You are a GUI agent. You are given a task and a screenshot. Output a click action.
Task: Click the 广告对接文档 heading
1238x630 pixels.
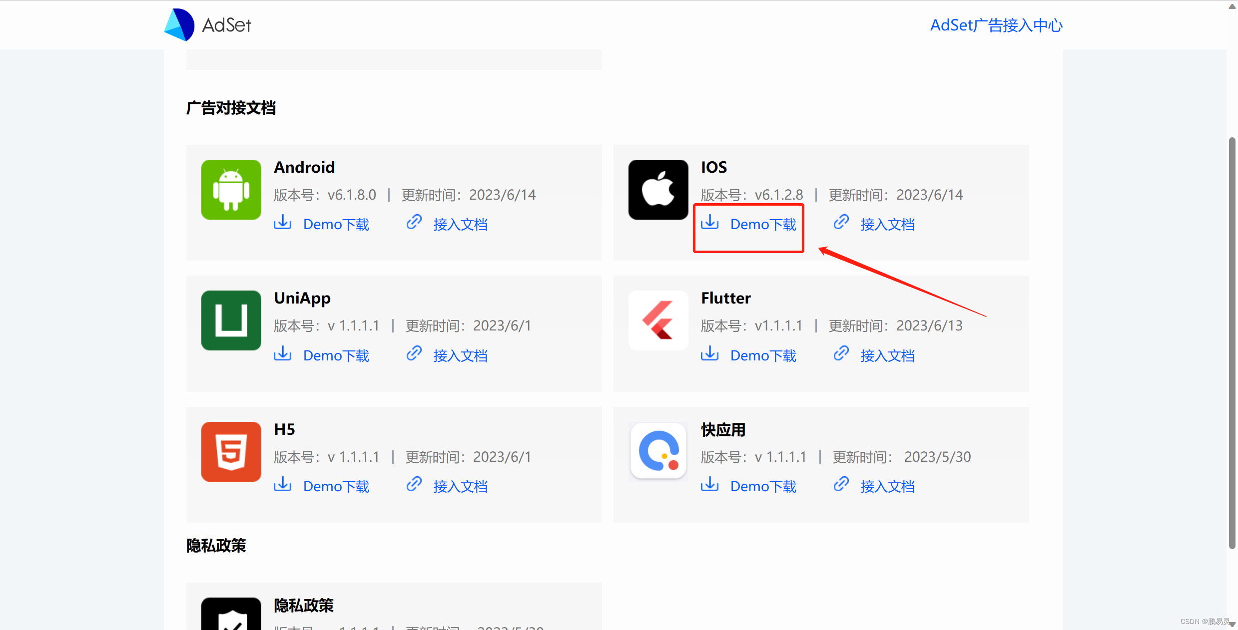click(231, 108)
